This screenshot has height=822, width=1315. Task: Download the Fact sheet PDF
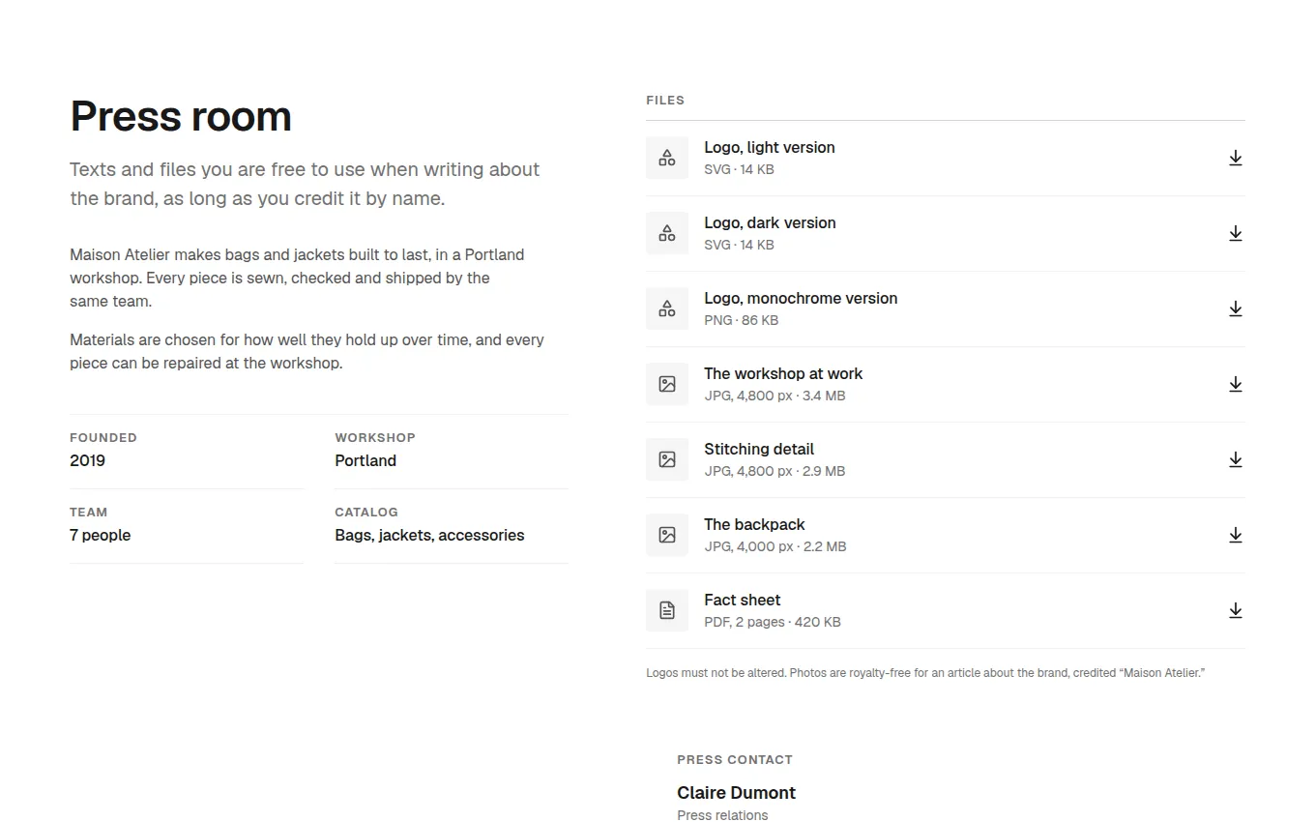1235,611
